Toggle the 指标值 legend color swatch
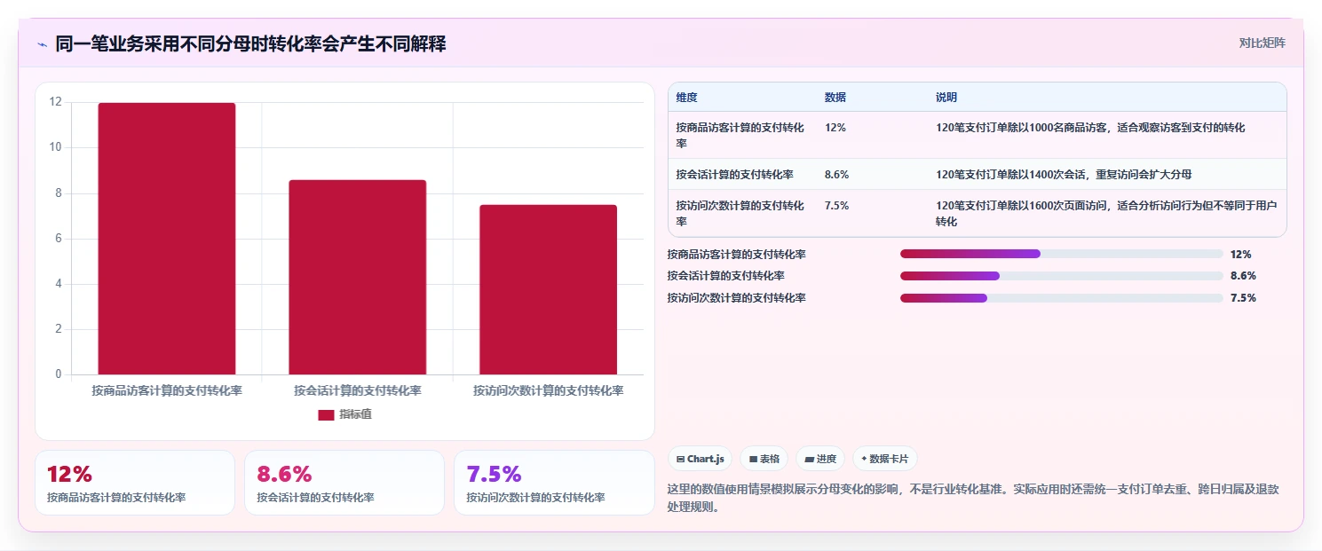1322x551 pixels. pyautogui.click(x=326, y=414)
